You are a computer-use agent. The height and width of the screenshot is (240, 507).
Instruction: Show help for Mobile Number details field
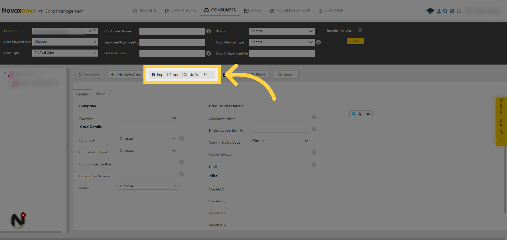pos(314,152)
